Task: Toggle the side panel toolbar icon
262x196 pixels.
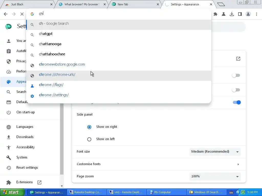Action: pos(240,14)
